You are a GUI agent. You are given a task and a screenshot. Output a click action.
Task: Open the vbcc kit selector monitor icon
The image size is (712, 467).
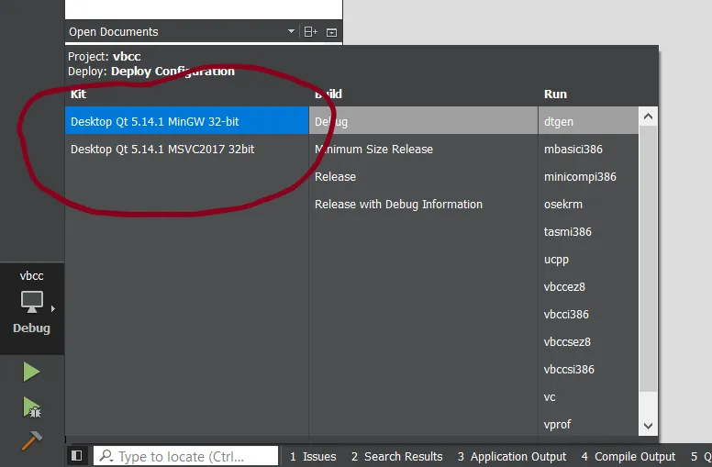click(32, 302)
